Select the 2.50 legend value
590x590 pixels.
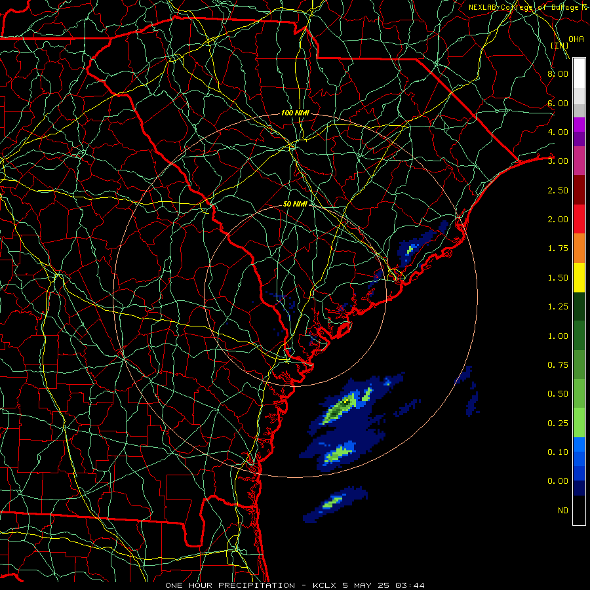point(558,190)
